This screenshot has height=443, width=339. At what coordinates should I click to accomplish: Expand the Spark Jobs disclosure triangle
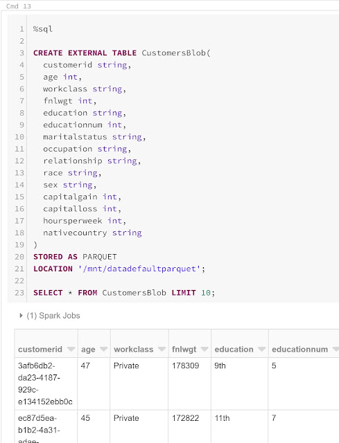(x=21, y=316)
